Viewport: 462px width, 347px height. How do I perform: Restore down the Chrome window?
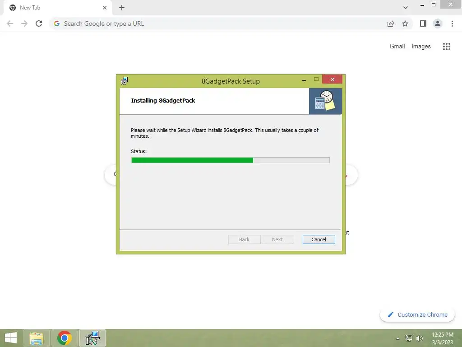point(434,5)
